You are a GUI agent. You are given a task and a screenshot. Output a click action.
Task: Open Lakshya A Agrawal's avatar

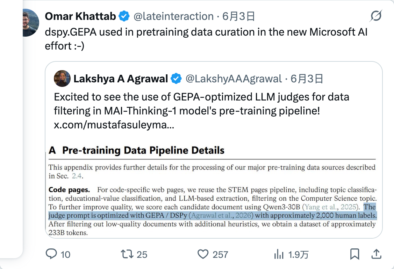tap(62, 79)
